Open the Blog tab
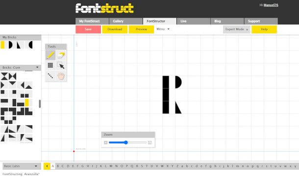Screen dimensions: 299x177 click(227, 21)
